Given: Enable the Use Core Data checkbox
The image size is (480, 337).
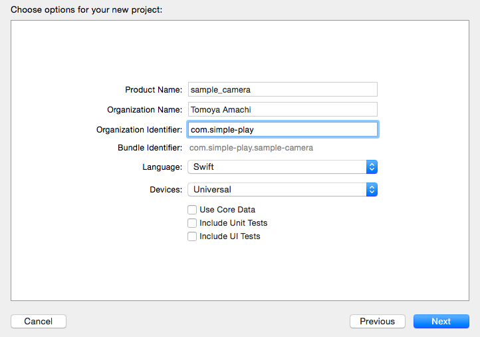Looking at the screenshot, I should click(192, 210).
